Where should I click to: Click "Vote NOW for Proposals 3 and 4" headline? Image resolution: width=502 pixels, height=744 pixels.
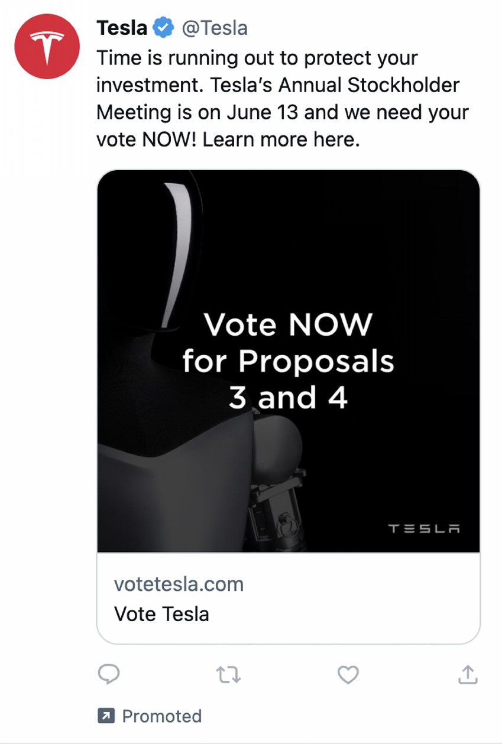point(288,360)
